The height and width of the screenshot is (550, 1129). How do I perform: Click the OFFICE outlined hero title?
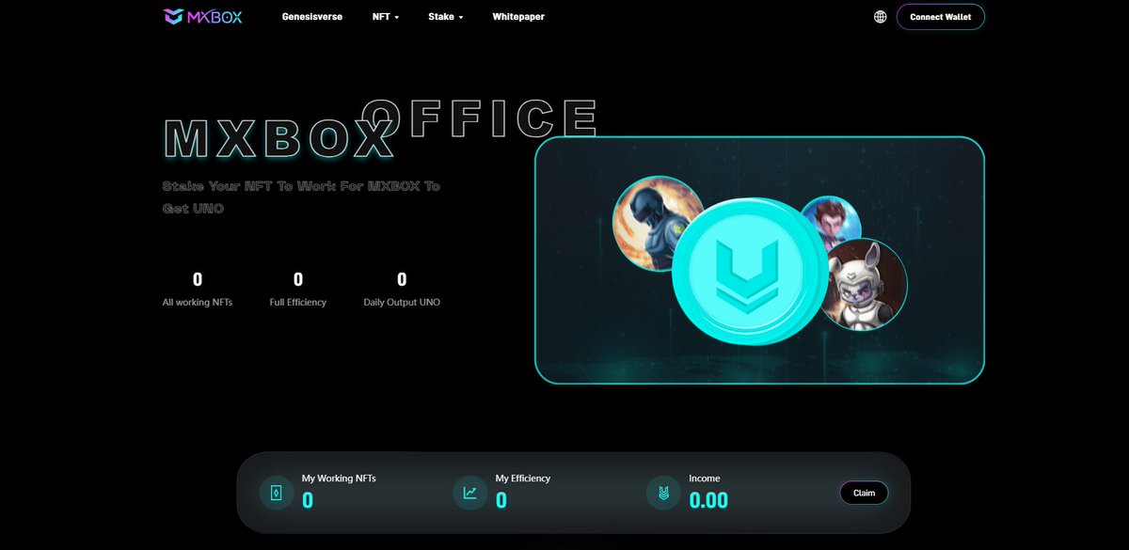(x=481, y=118)
